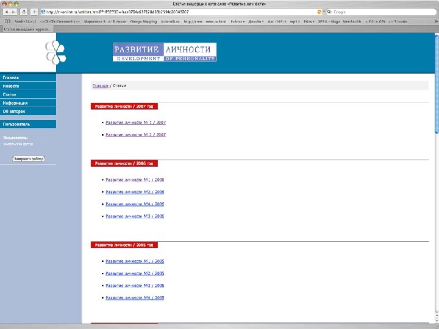439x329 pixels.
Task: Show hidden bookmarks with the double chevron
Action: point(435,21)
